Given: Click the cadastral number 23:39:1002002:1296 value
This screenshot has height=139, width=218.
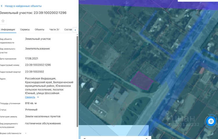Looking at the screenshot, I should coord(38,65).
